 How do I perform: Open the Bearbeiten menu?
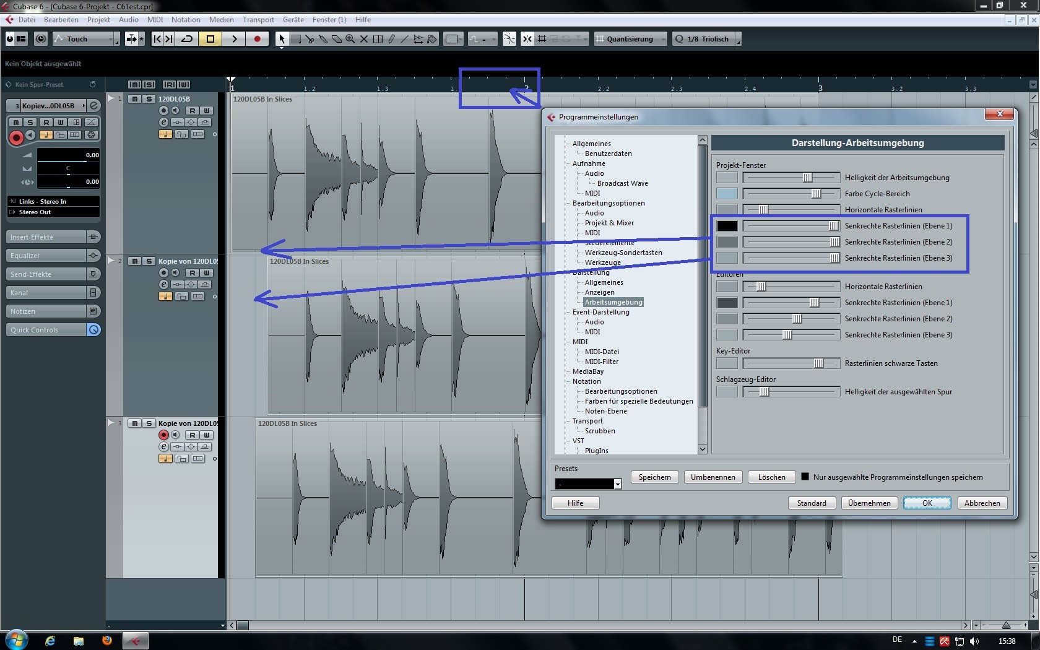(61, 20)
